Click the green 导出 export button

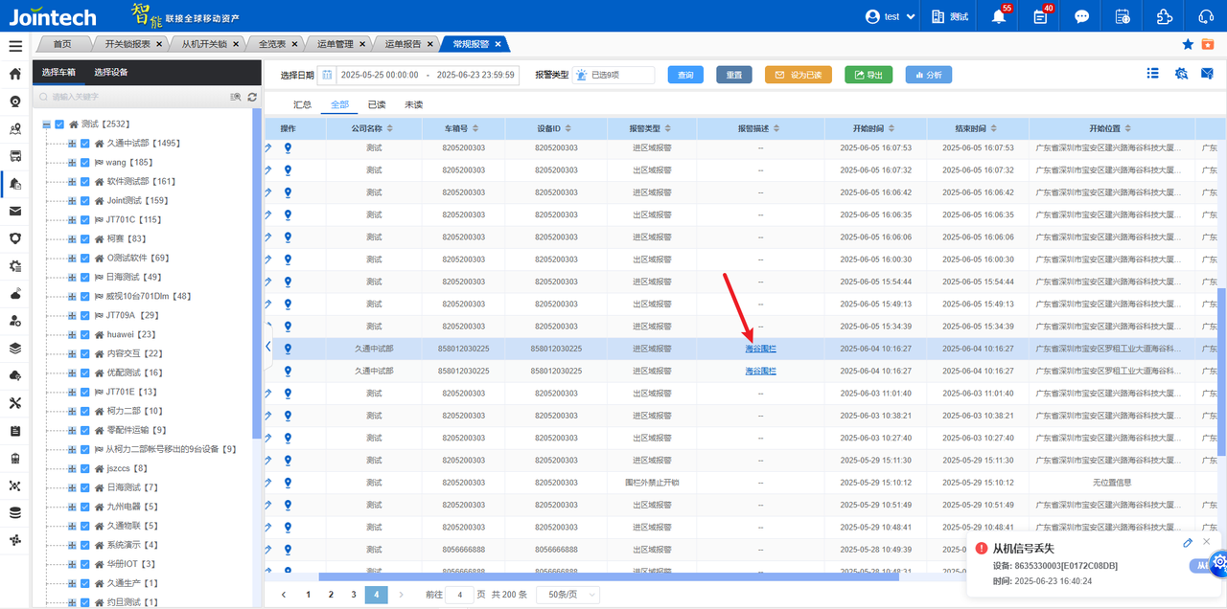pyautogui.click(x=868, y=75)
